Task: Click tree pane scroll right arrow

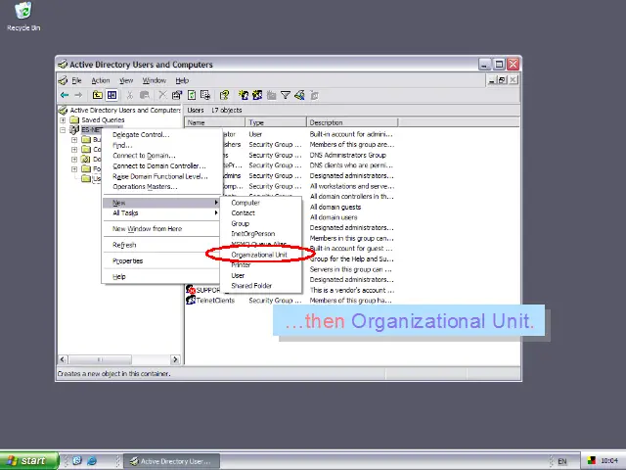Action: [x=175, y=359]
